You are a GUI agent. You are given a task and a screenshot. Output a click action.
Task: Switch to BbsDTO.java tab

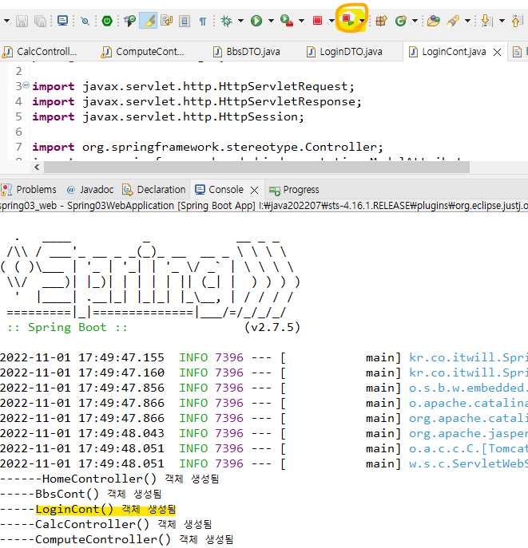click(x=246, y=52)
